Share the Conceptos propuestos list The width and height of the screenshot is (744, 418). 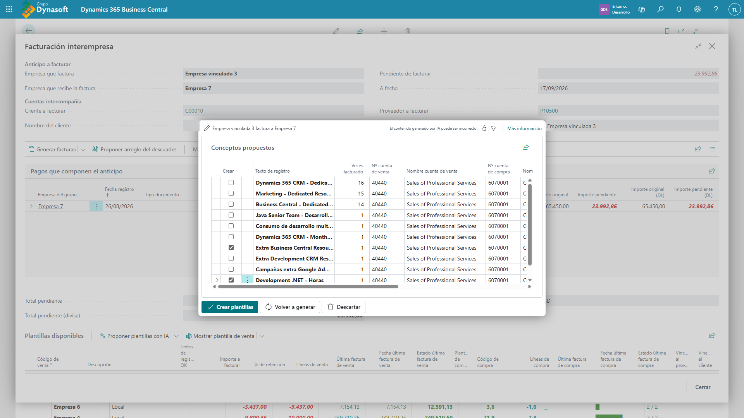click(525, 147)
